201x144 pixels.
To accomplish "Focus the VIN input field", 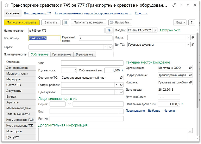I will pyautogui.click(x=92, y=63).
